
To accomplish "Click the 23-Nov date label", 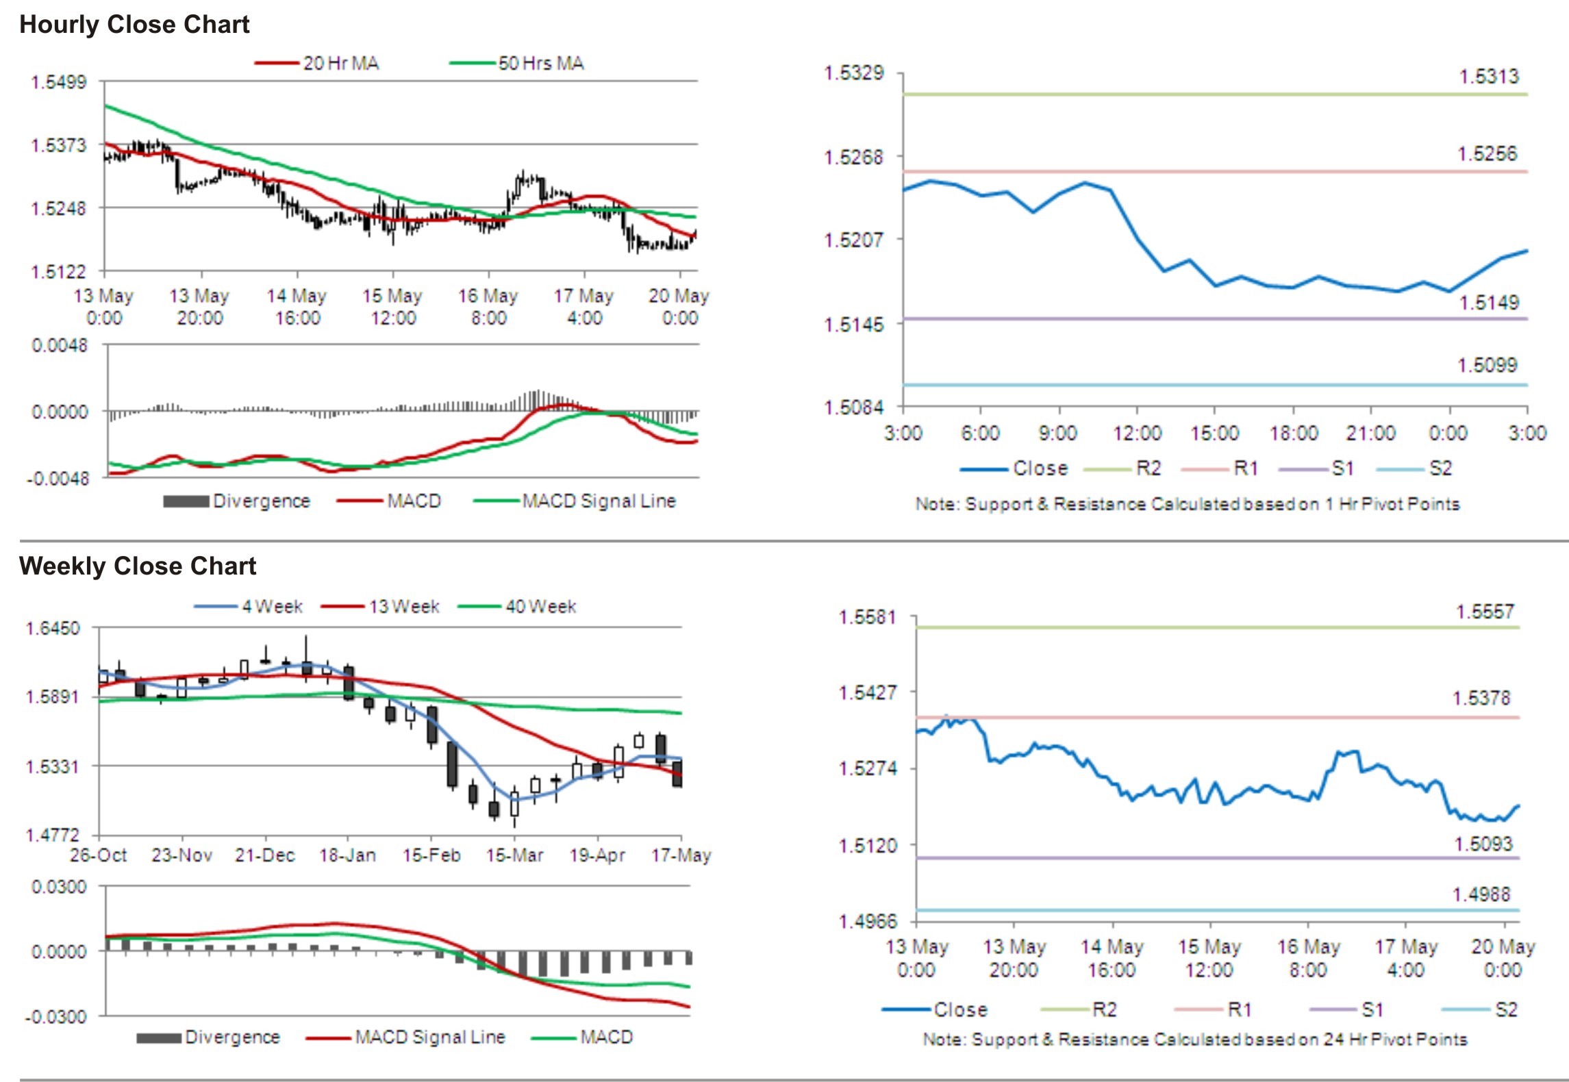I will pos(181,855).
